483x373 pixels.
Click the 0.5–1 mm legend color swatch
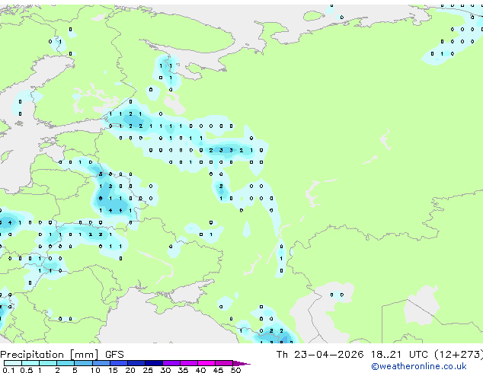pyautogui.click(x=30, y=363)
